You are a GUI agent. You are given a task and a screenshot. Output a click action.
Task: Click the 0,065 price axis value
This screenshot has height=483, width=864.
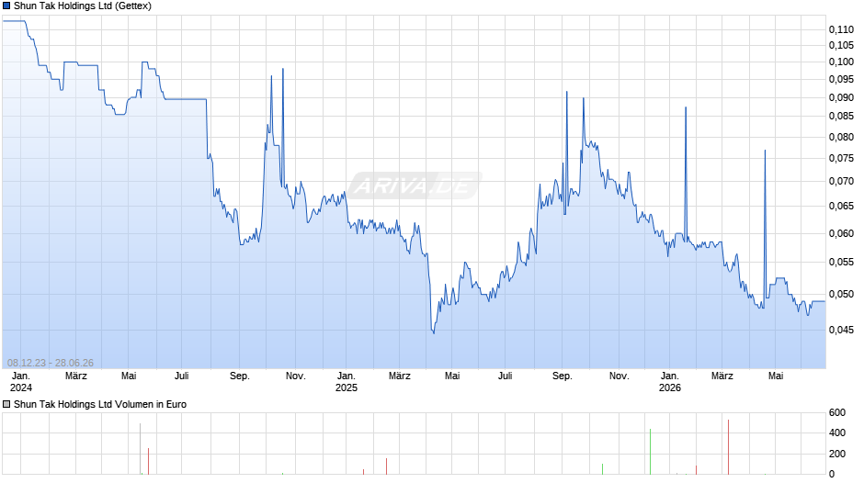point(841,206)
